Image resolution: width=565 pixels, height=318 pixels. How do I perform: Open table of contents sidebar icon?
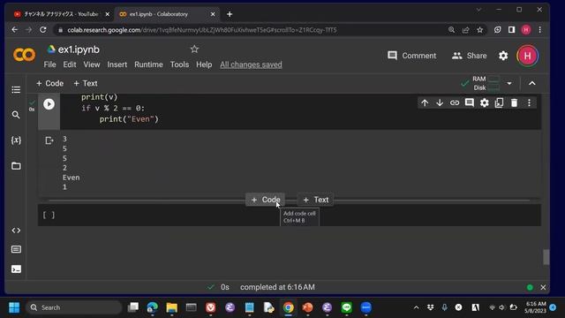click(x=16, y=89)
